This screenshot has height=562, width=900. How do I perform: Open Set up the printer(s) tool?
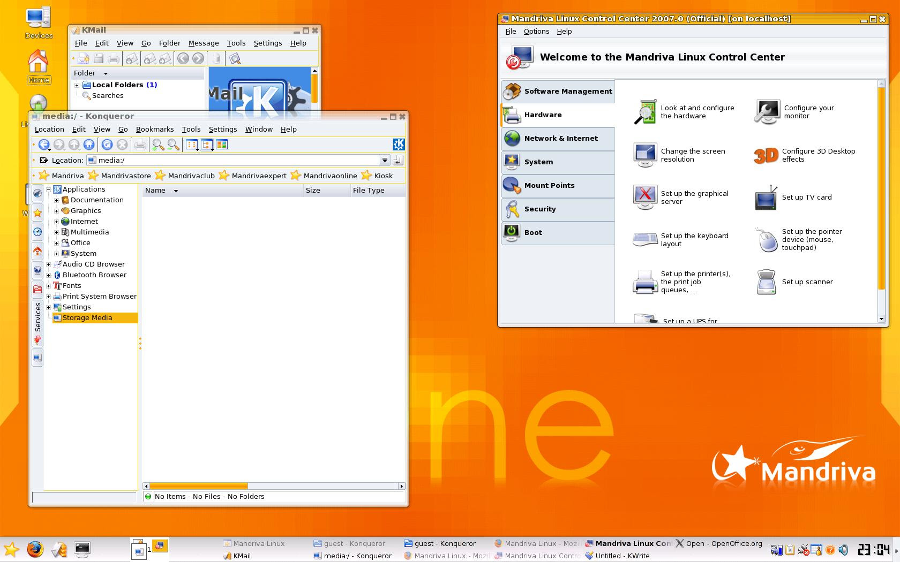pyautogui.click(x=681, y=282)
